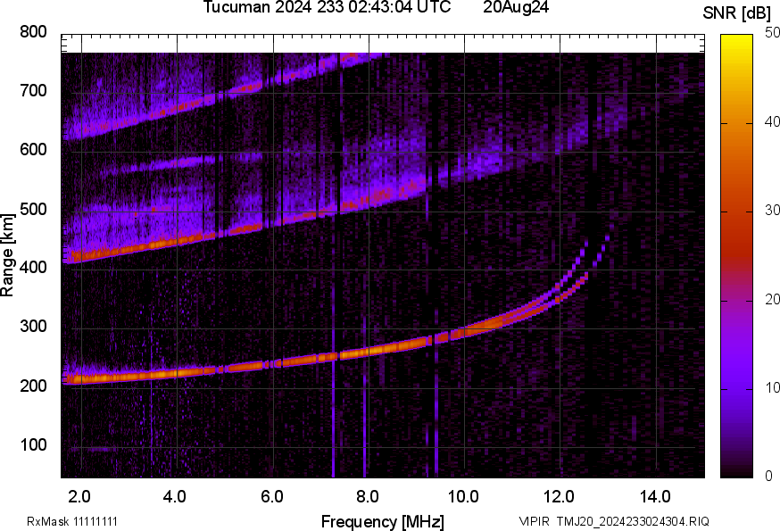The height and width of the screenshot is (531, 780).
Task: Click the yellow top of the SNR colorbar
Action: point(737,42)
